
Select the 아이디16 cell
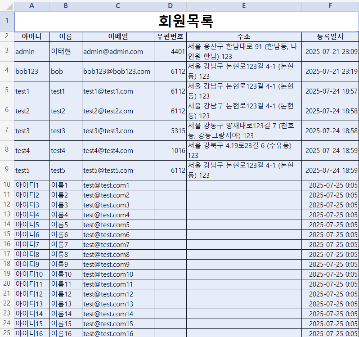pyautogui.click(x=32, y=333)
